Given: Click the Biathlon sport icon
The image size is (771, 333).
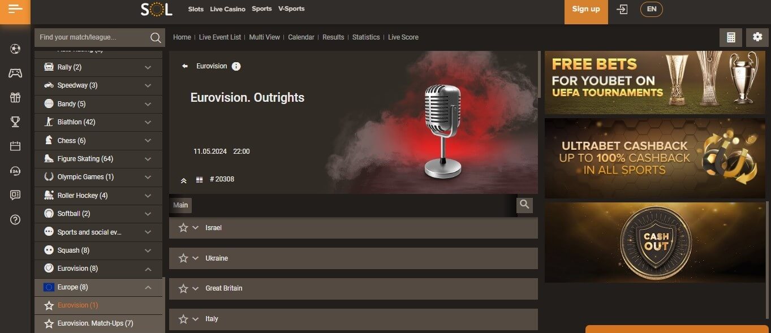Looking at the screenshot, I should tap(49, 122).
